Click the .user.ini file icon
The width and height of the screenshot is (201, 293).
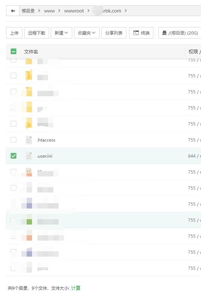pos(29,156)
